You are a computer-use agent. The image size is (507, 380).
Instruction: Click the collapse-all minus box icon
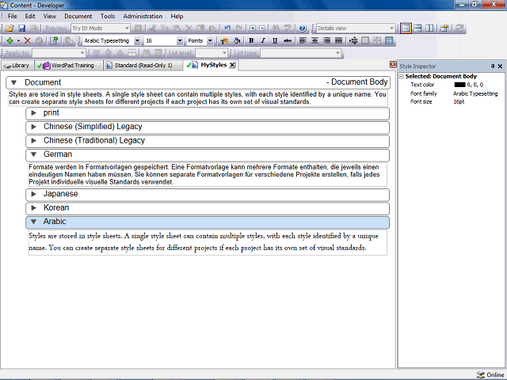tap(262, 28)
